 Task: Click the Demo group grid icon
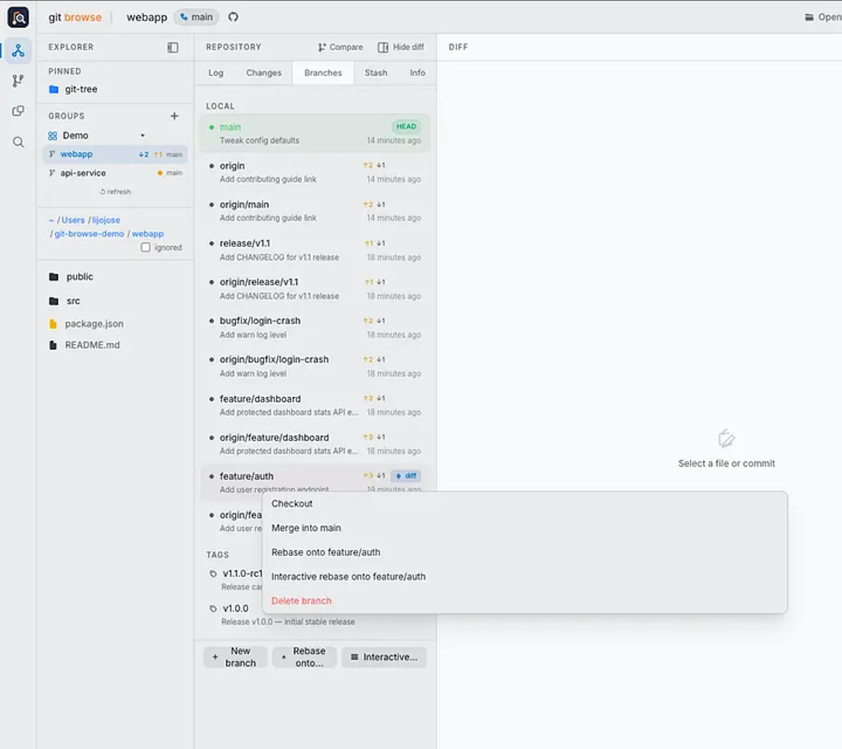point(53,136)
